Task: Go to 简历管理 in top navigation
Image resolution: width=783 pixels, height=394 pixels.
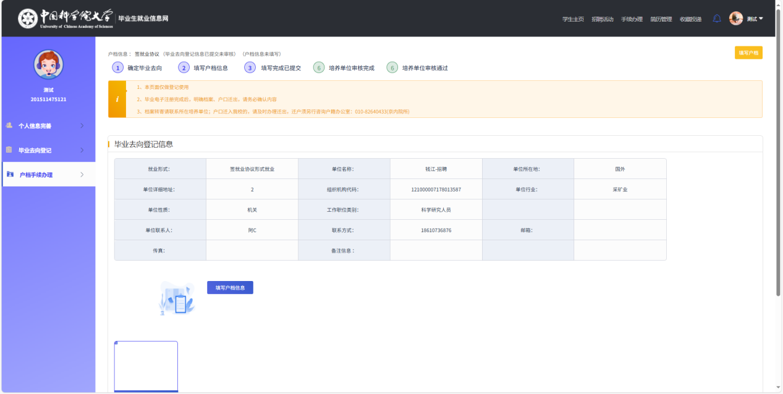Action: click(x=661, y=19)
